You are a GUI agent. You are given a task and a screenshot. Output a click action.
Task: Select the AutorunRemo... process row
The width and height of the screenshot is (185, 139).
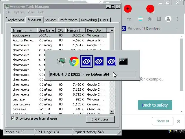pyautogui.click(x=60, y=40)
